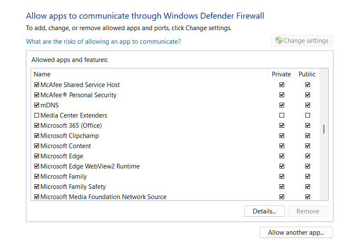Click the Remove button

pyautogui.click(x=308, y=211)
